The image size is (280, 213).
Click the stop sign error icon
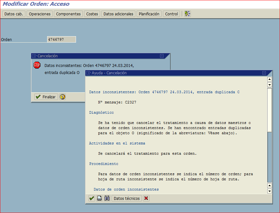click(37, 65)
